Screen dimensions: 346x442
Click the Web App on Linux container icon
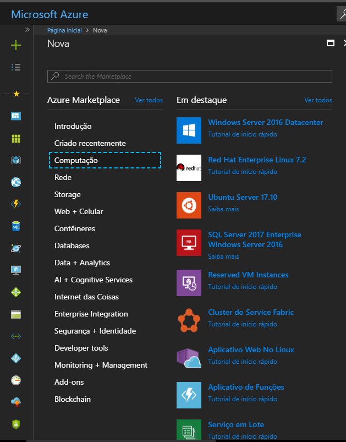click(x=189, y=358)
